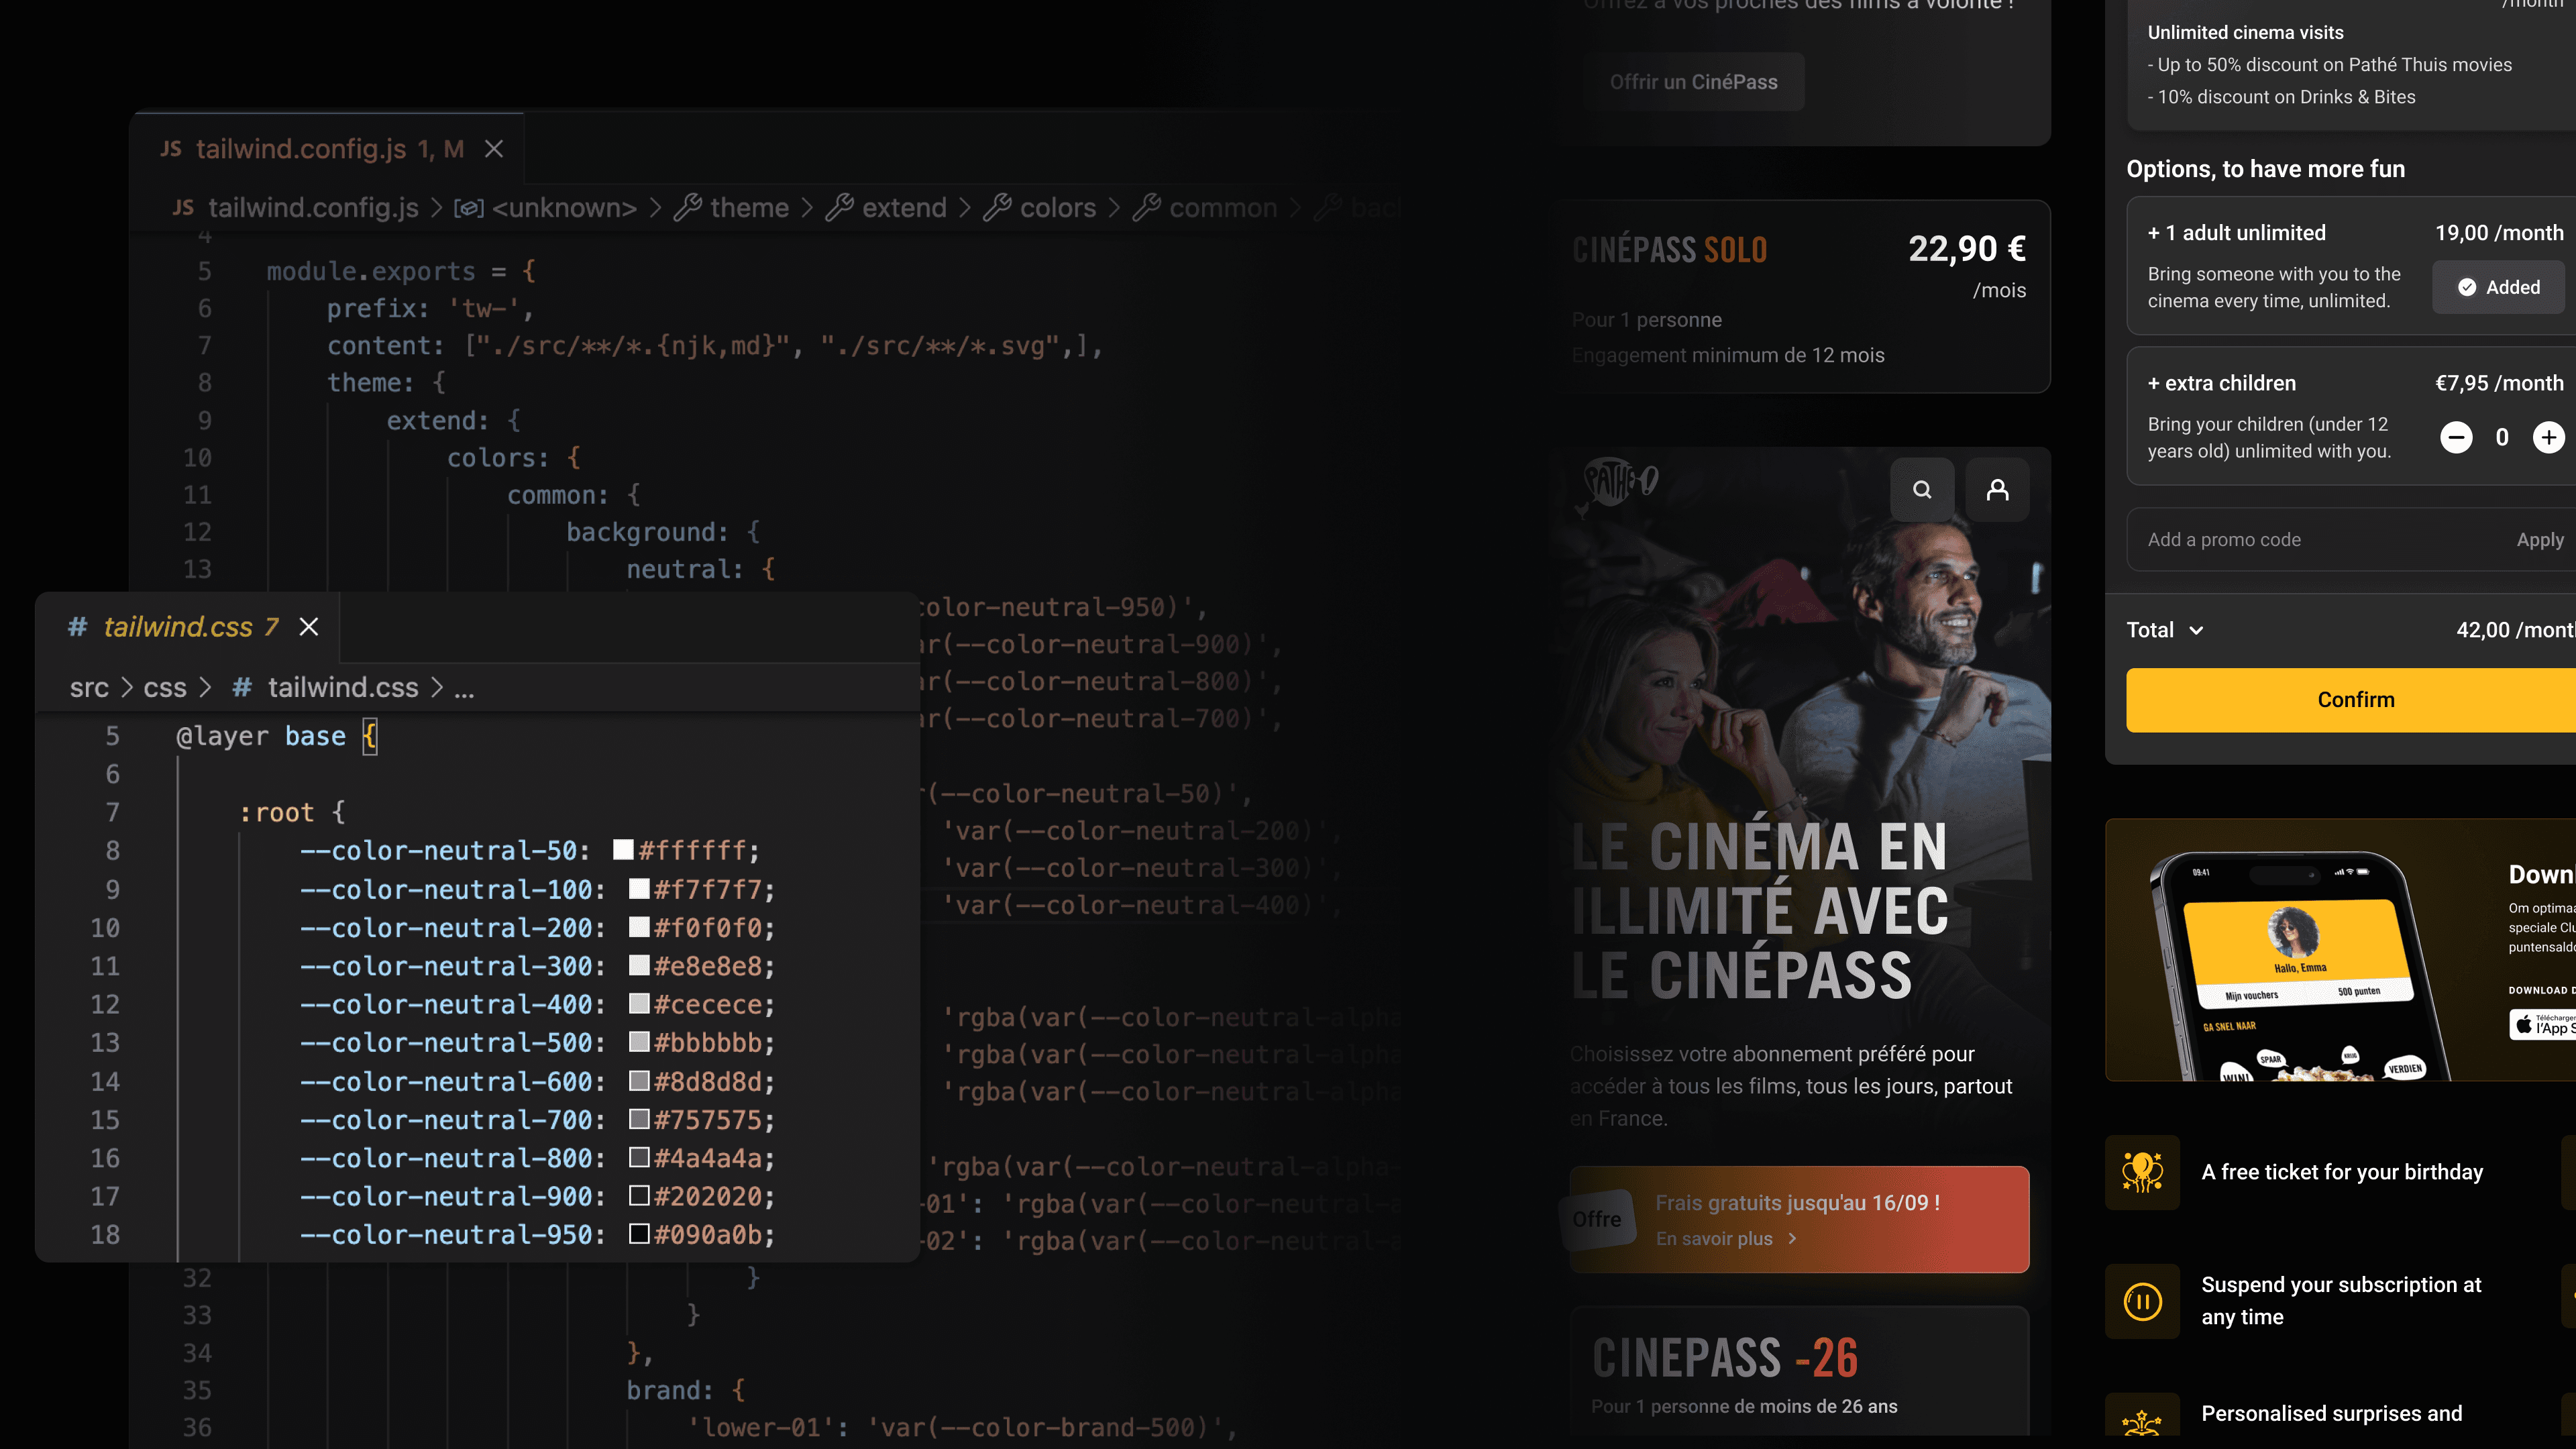The image size is (2576, 1449).
Task: Click the birthday balloon icon
Action: coord(2142,1172)
